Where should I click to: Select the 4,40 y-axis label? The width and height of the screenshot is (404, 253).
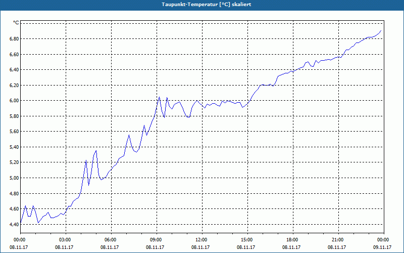[15, 224]
